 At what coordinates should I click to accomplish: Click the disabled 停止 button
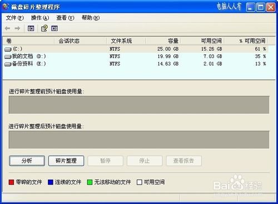[145, 161]
